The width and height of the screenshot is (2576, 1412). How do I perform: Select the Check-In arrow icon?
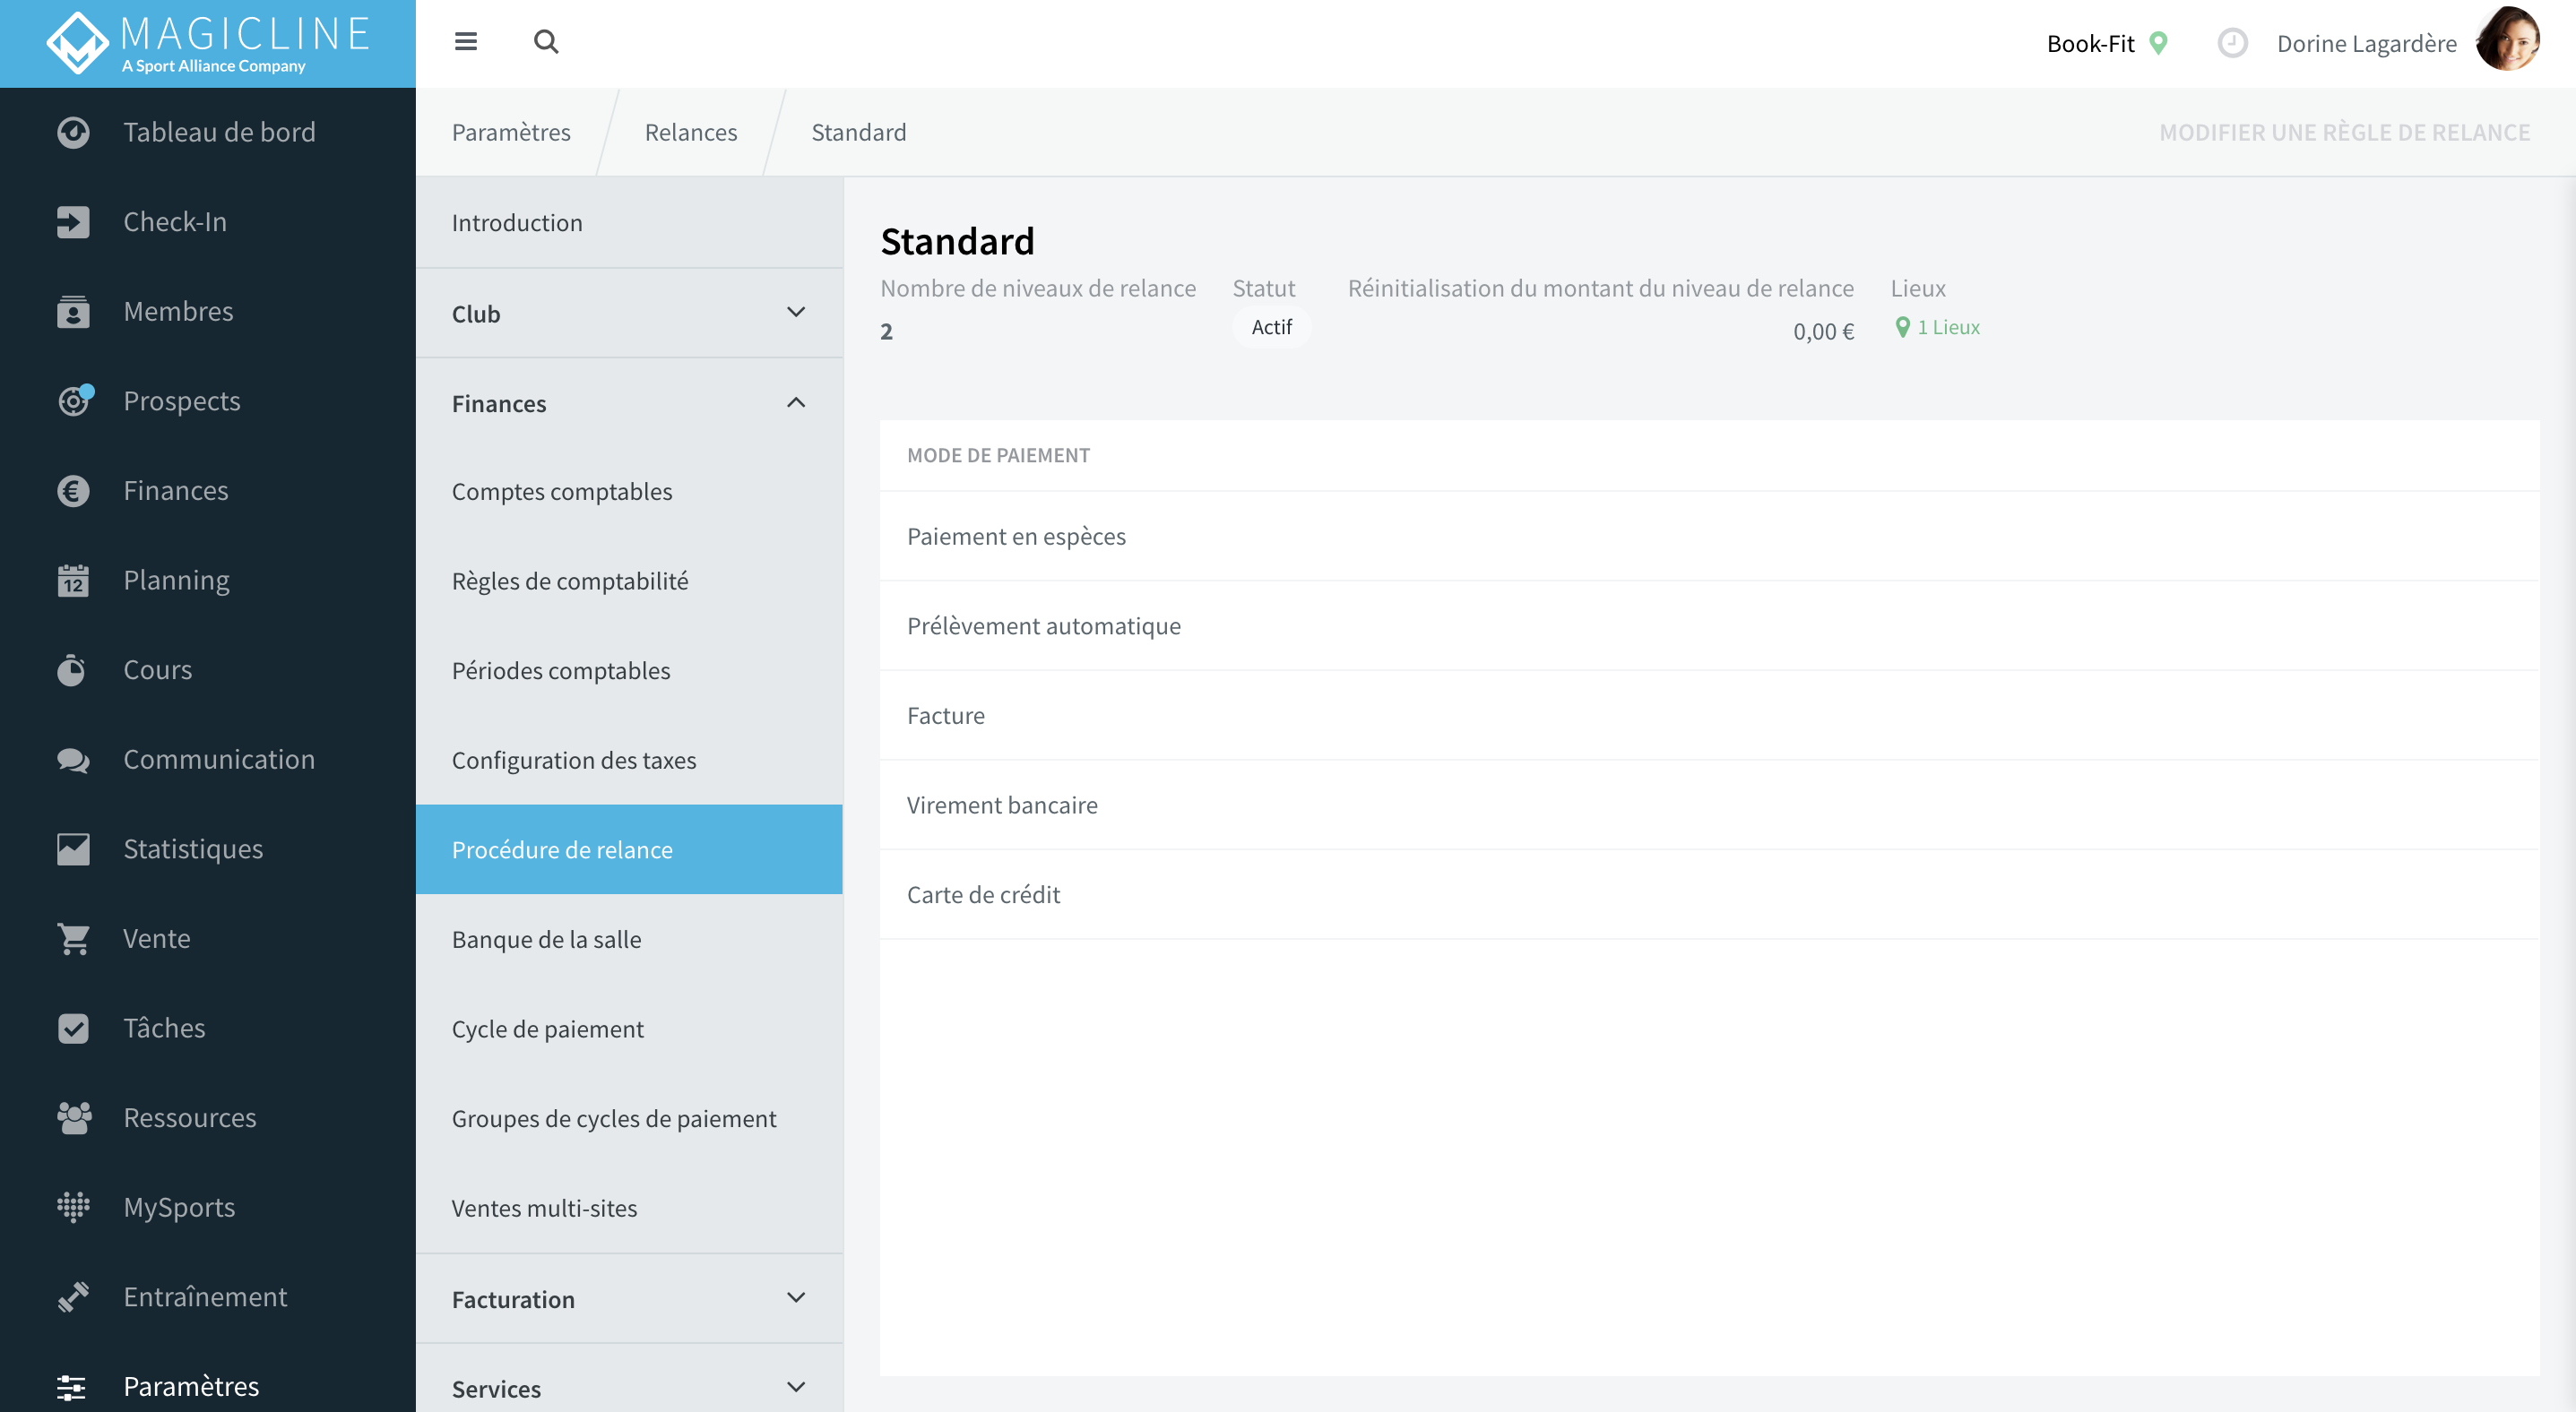[x=73, y=222]
